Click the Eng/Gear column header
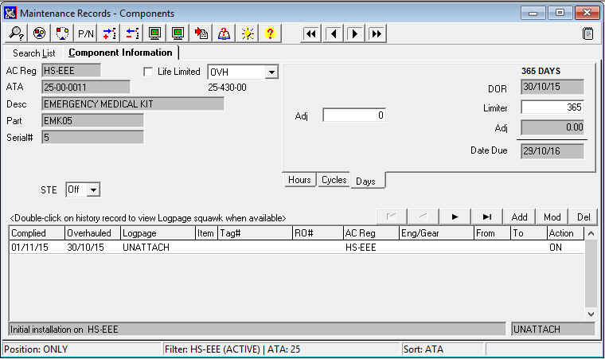The width and height of the screenshot is (605, 359). [x=436, y=233]
